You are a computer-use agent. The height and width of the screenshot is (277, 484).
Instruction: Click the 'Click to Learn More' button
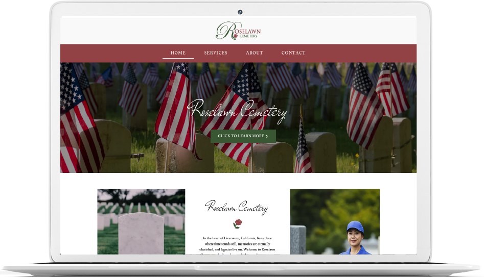tap(243, 136)
